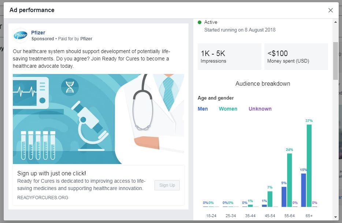Image resolution: width=342 pixels, height=223 pixels.
Task: Click the 7% women bar for 45-54
Action: 270,199
